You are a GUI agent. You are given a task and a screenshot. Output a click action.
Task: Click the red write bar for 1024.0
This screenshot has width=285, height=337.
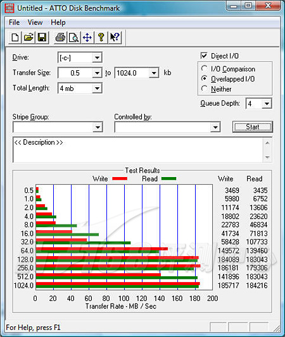pos(118,284)
